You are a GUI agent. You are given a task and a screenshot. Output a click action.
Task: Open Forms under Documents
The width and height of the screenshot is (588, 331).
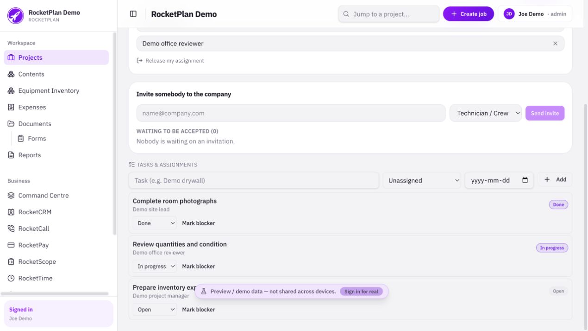click(61, 139)
